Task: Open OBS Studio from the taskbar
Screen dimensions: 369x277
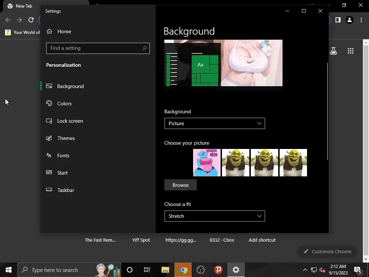Action: coord(200,270)
